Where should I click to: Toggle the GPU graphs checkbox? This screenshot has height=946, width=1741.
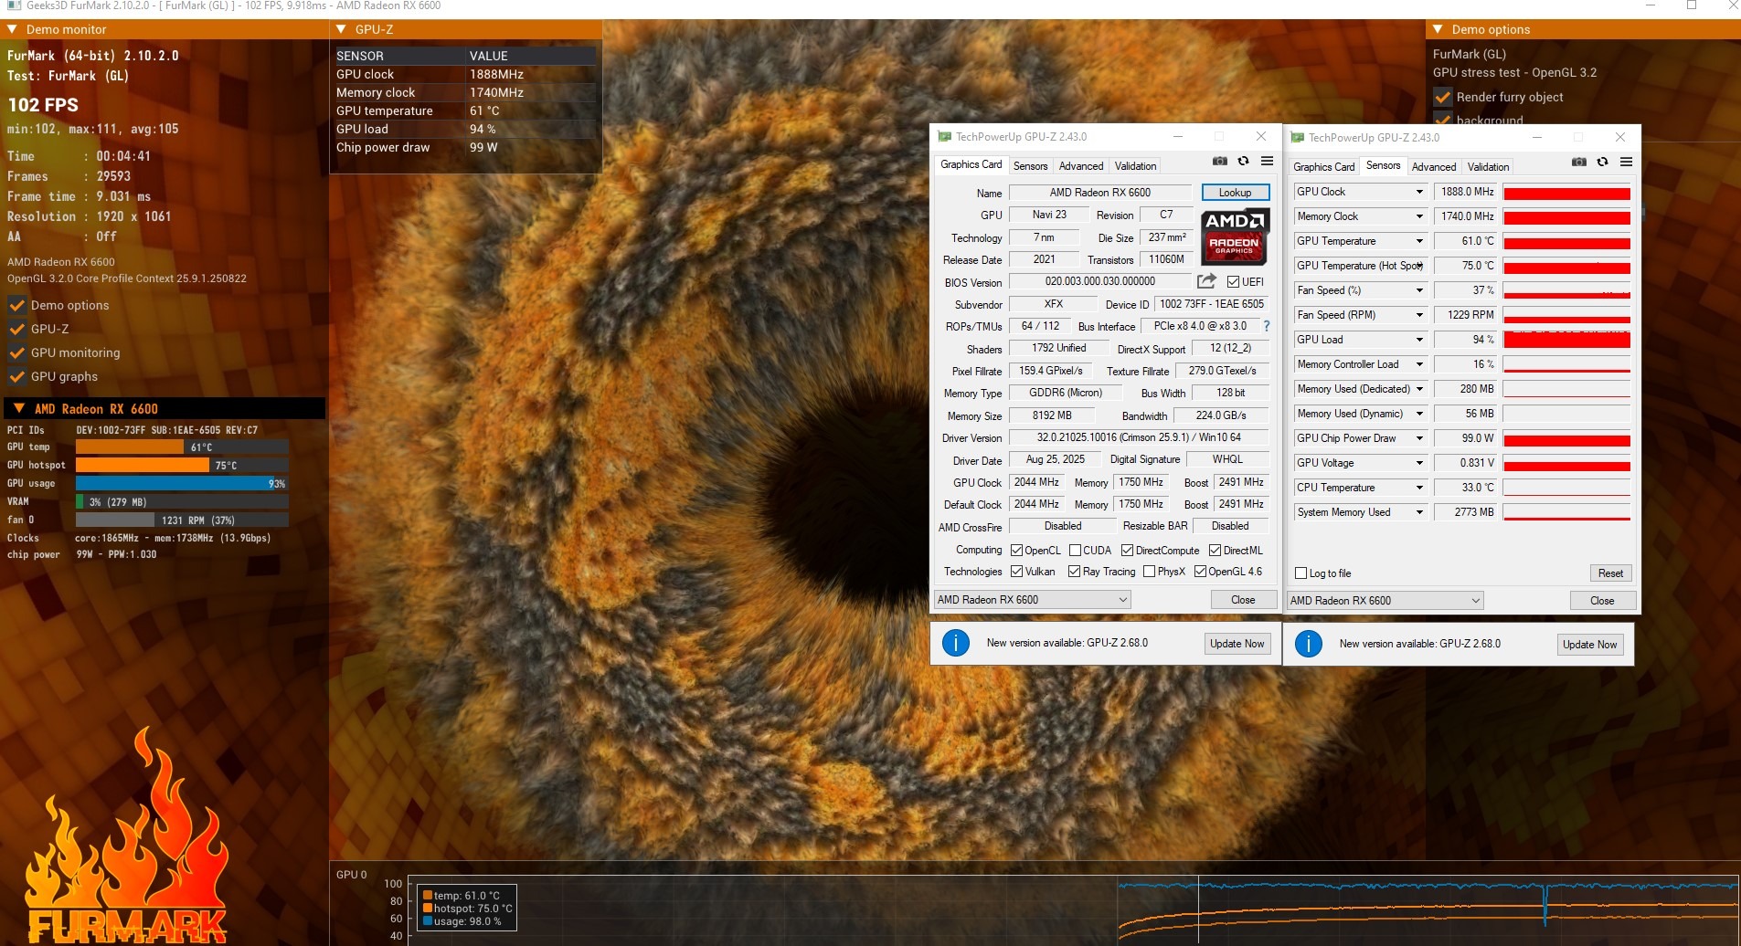[x=16, y=376]
